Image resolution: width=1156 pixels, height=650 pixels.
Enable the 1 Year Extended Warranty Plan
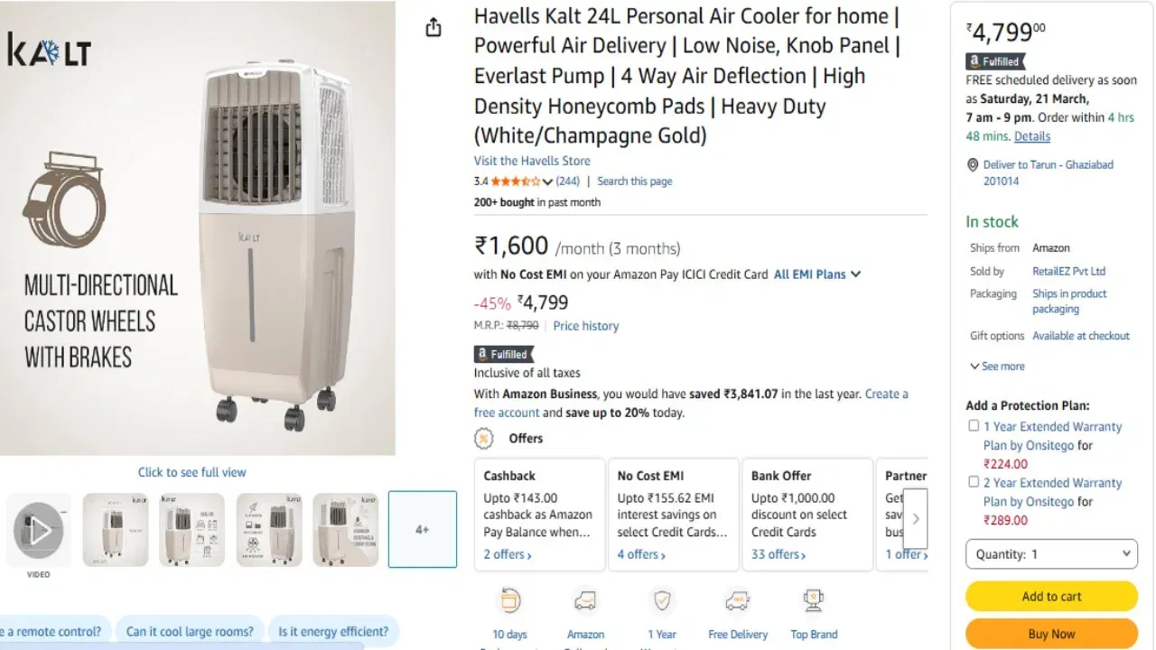click(973, 425)
